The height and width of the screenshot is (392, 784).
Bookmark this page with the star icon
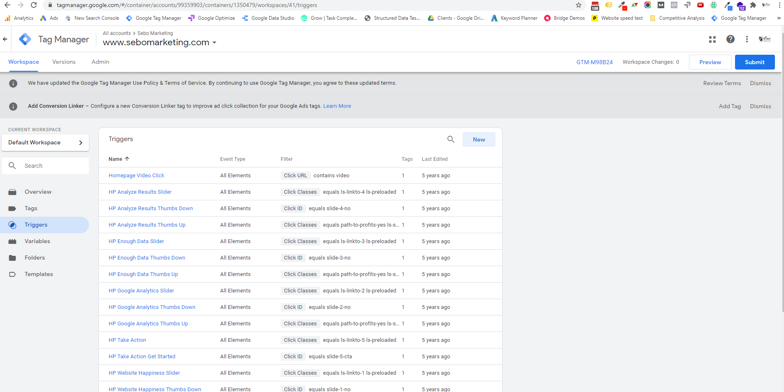point(578,5)
